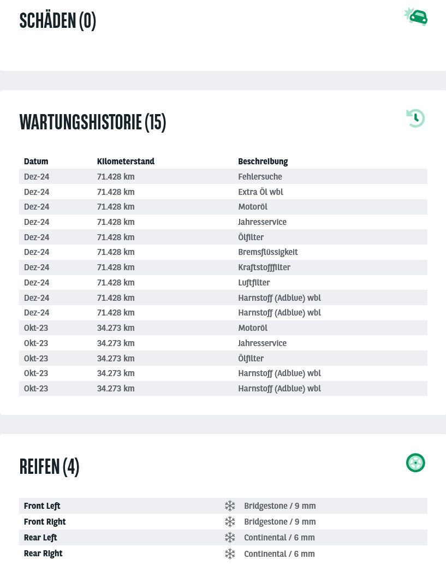Click the winter snowflake icon for Rear Left
Viewport: 446px width, 565px height.
click(230, 538)
